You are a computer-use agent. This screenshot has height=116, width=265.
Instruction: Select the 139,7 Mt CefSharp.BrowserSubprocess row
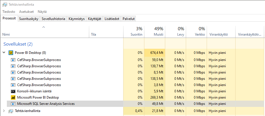(136, 66)
